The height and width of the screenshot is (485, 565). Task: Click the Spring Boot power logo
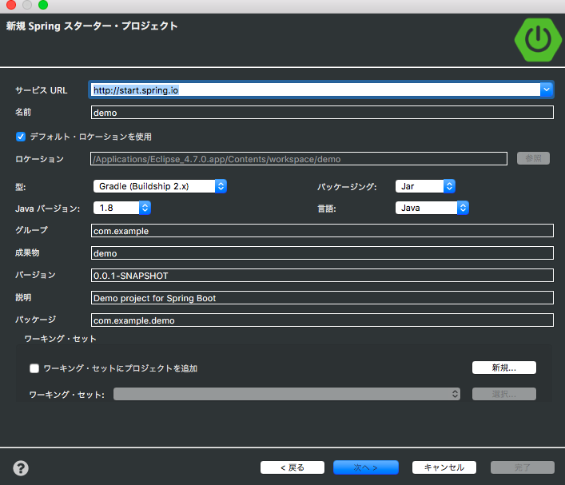[538, 40]
